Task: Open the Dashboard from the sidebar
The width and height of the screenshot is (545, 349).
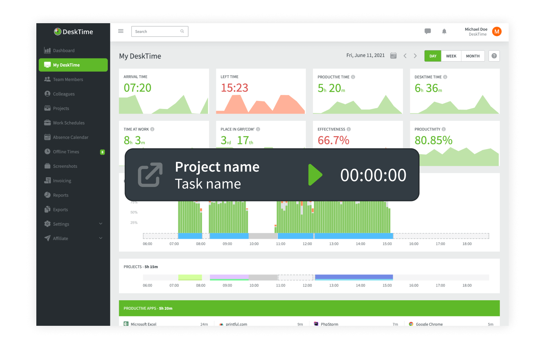Action: pos(64,50)
